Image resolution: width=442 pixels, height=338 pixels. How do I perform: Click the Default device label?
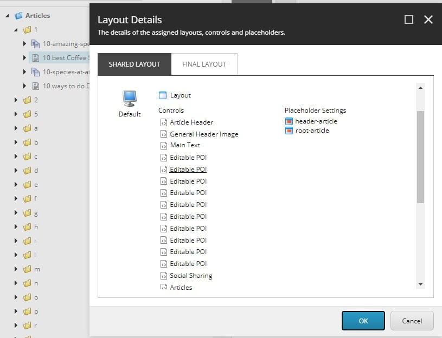[130, 114]
